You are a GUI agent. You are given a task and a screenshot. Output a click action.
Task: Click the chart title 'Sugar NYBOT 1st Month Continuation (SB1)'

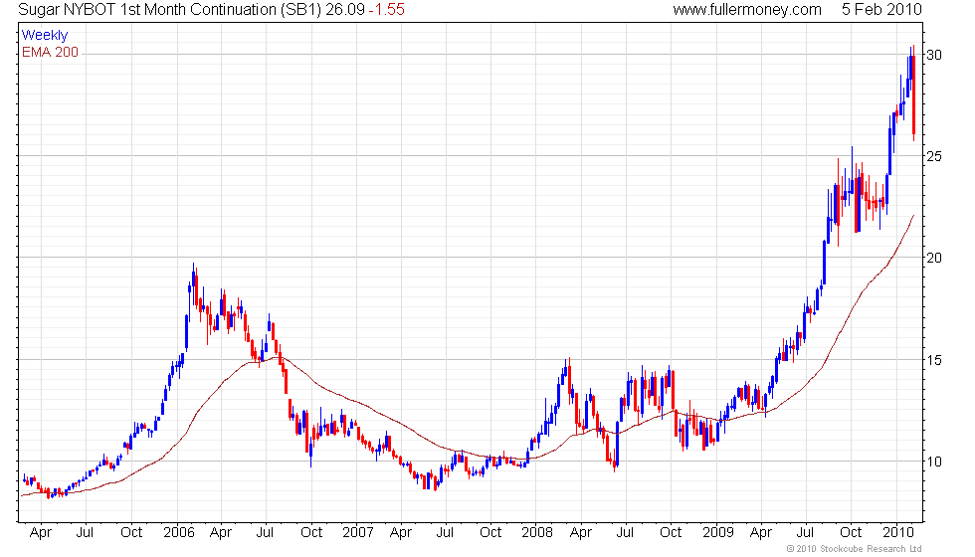[x=170, y=9]
